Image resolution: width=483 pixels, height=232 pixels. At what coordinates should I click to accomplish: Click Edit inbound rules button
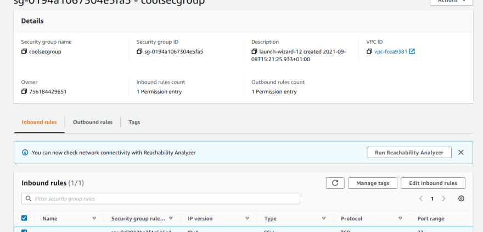click(433, 183)
